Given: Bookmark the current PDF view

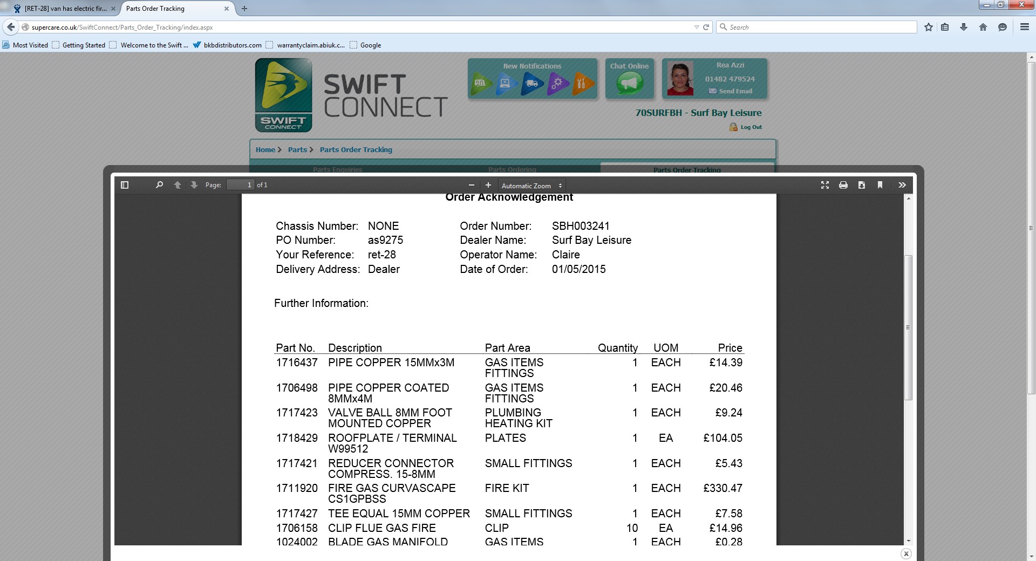Looking at the screenshot, I should (x=880, y=185).
